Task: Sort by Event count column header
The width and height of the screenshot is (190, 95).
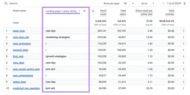Action: pyautogui.click(x=103, y=12)
